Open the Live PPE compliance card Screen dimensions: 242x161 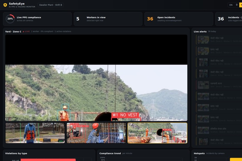(x=37, y=19)
